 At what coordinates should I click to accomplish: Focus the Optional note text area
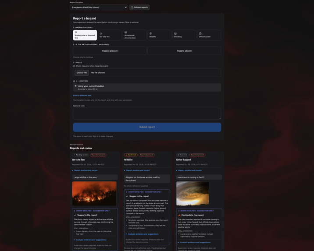pyautogui.click(x=147, y=113)
